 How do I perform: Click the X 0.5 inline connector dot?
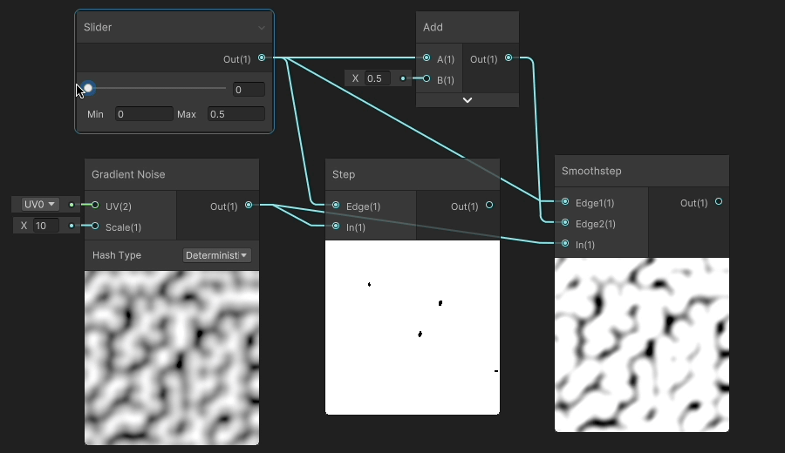tap(402, 78)
